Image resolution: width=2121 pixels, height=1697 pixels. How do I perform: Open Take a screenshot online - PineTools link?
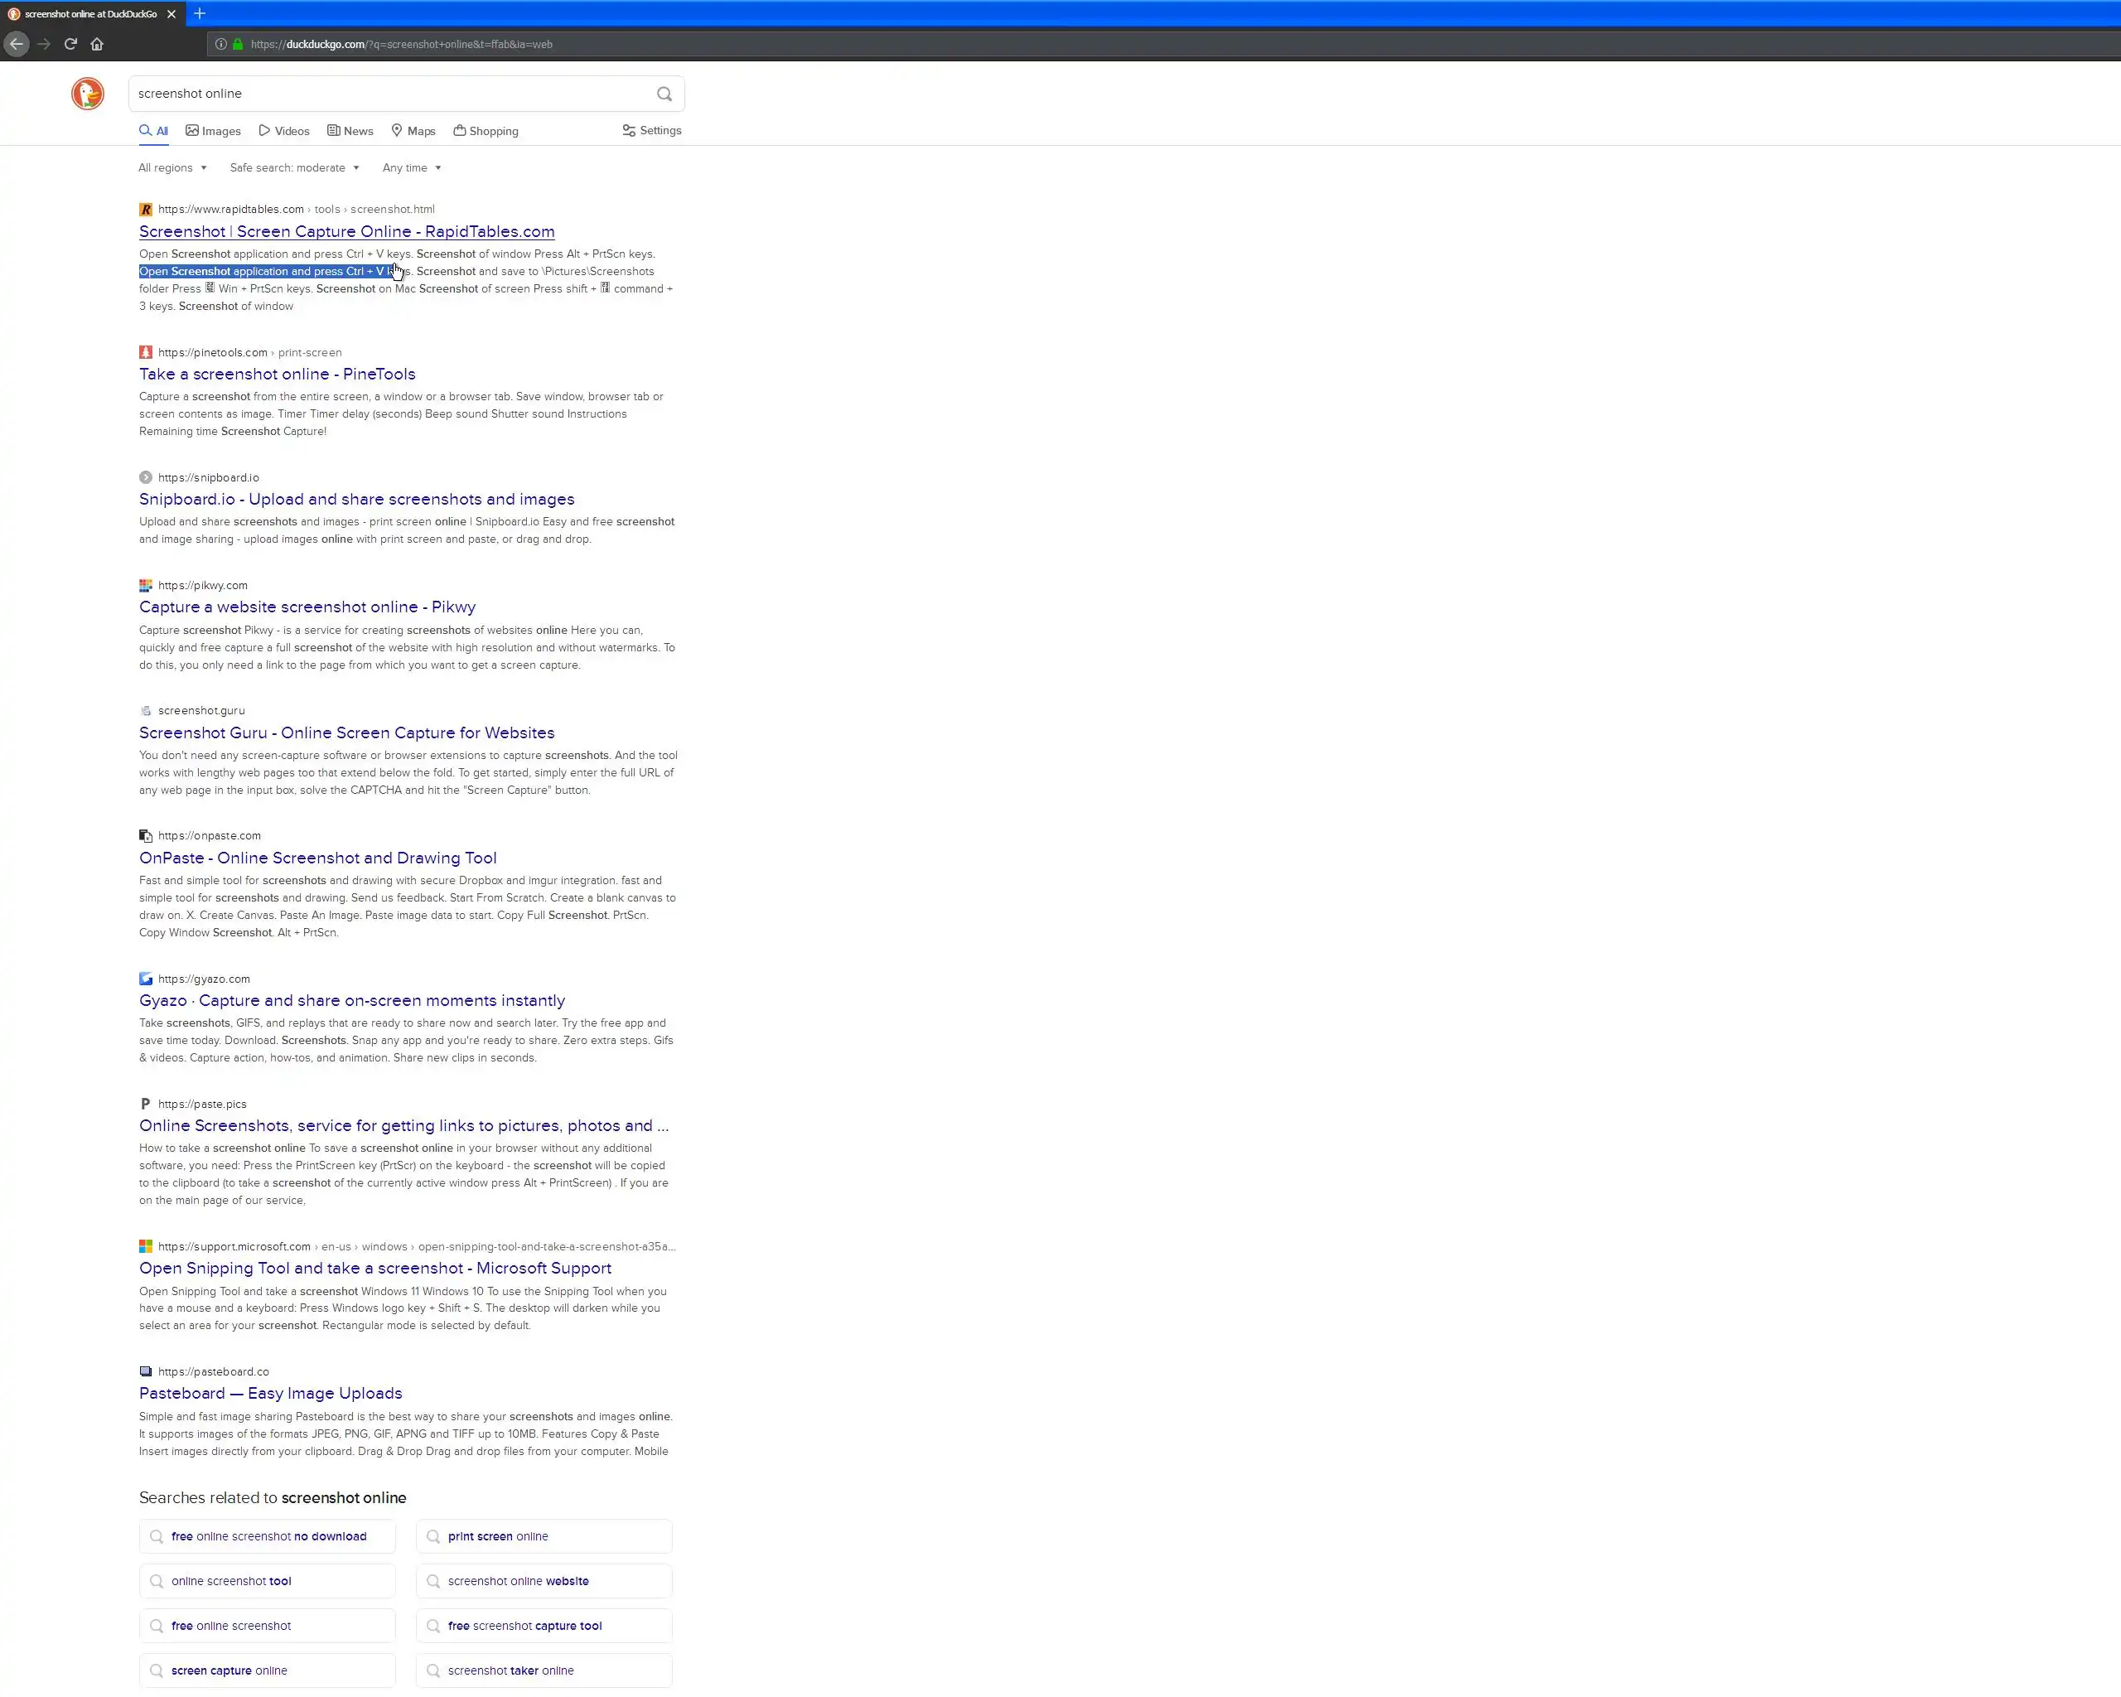click(x=278, y=374)
